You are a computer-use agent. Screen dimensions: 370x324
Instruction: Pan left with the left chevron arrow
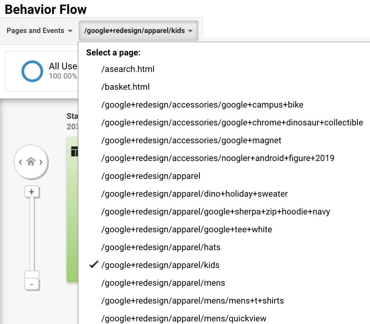(20, 162)
